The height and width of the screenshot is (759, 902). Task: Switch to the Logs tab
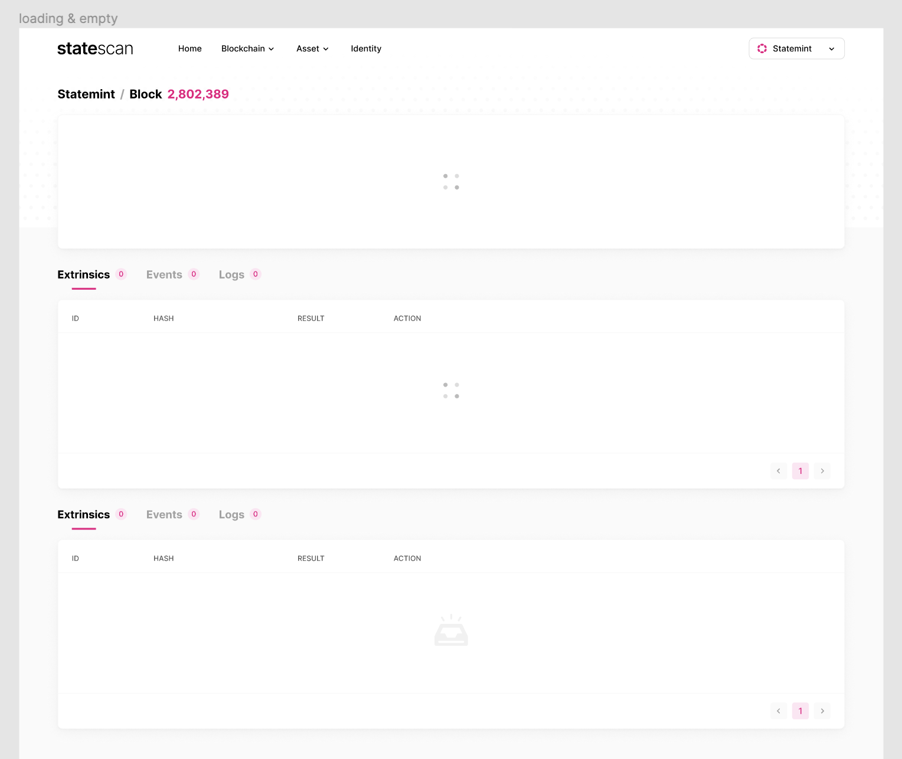pyautogui.click(x=231, y=274)
